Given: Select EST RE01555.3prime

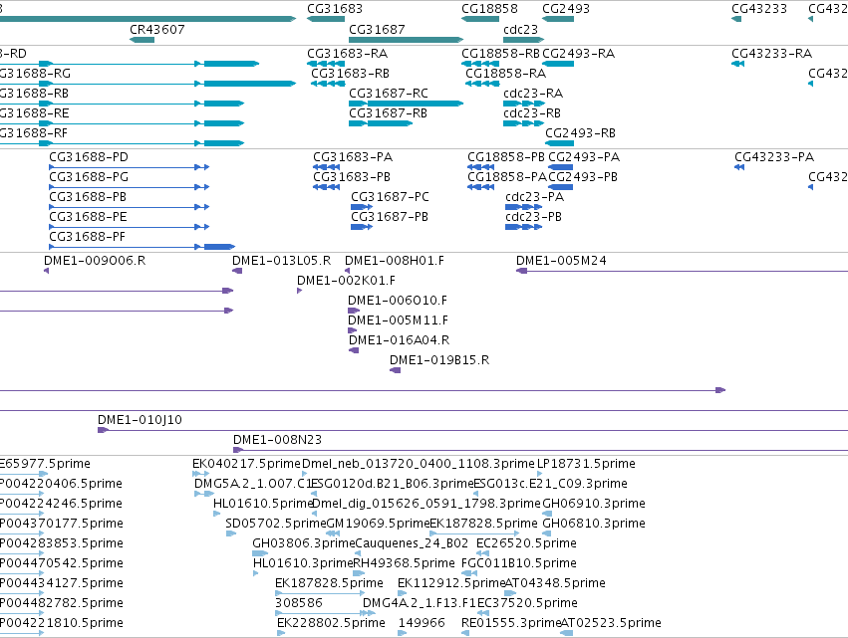Looking at the screenshot, I should [x=511, y=623].
